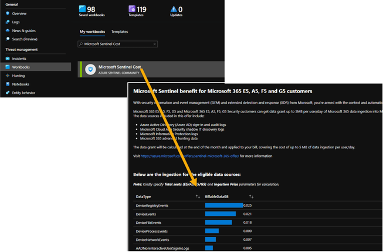Select the Workbooks icon in sidebar

point(8,67)
